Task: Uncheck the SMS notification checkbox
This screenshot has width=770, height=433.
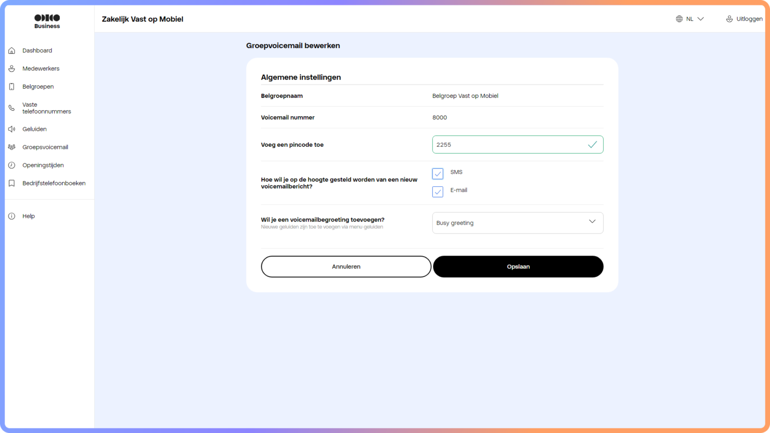Action: 437,173
